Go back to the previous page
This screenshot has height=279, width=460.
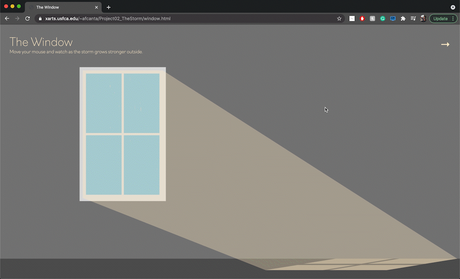pyautogui.click(x=7, y=18)
